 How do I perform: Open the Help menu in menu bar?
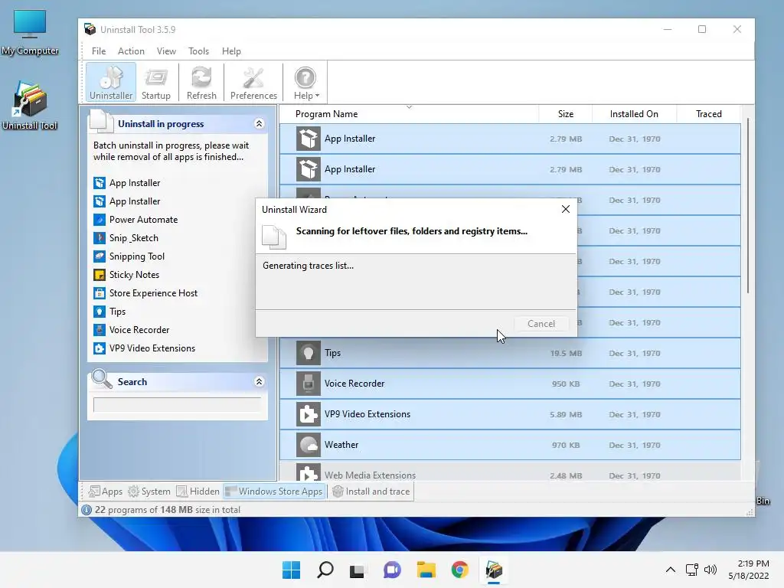click(x=231, y=51)
